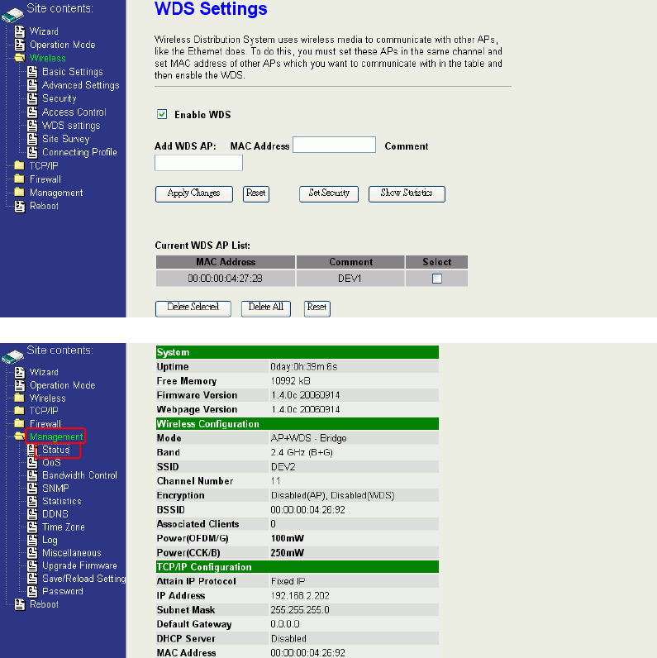This screenshot has height=658, width=657.
Task: Click the Wizard page icon in the top menu
Action: tap(20, 31)
